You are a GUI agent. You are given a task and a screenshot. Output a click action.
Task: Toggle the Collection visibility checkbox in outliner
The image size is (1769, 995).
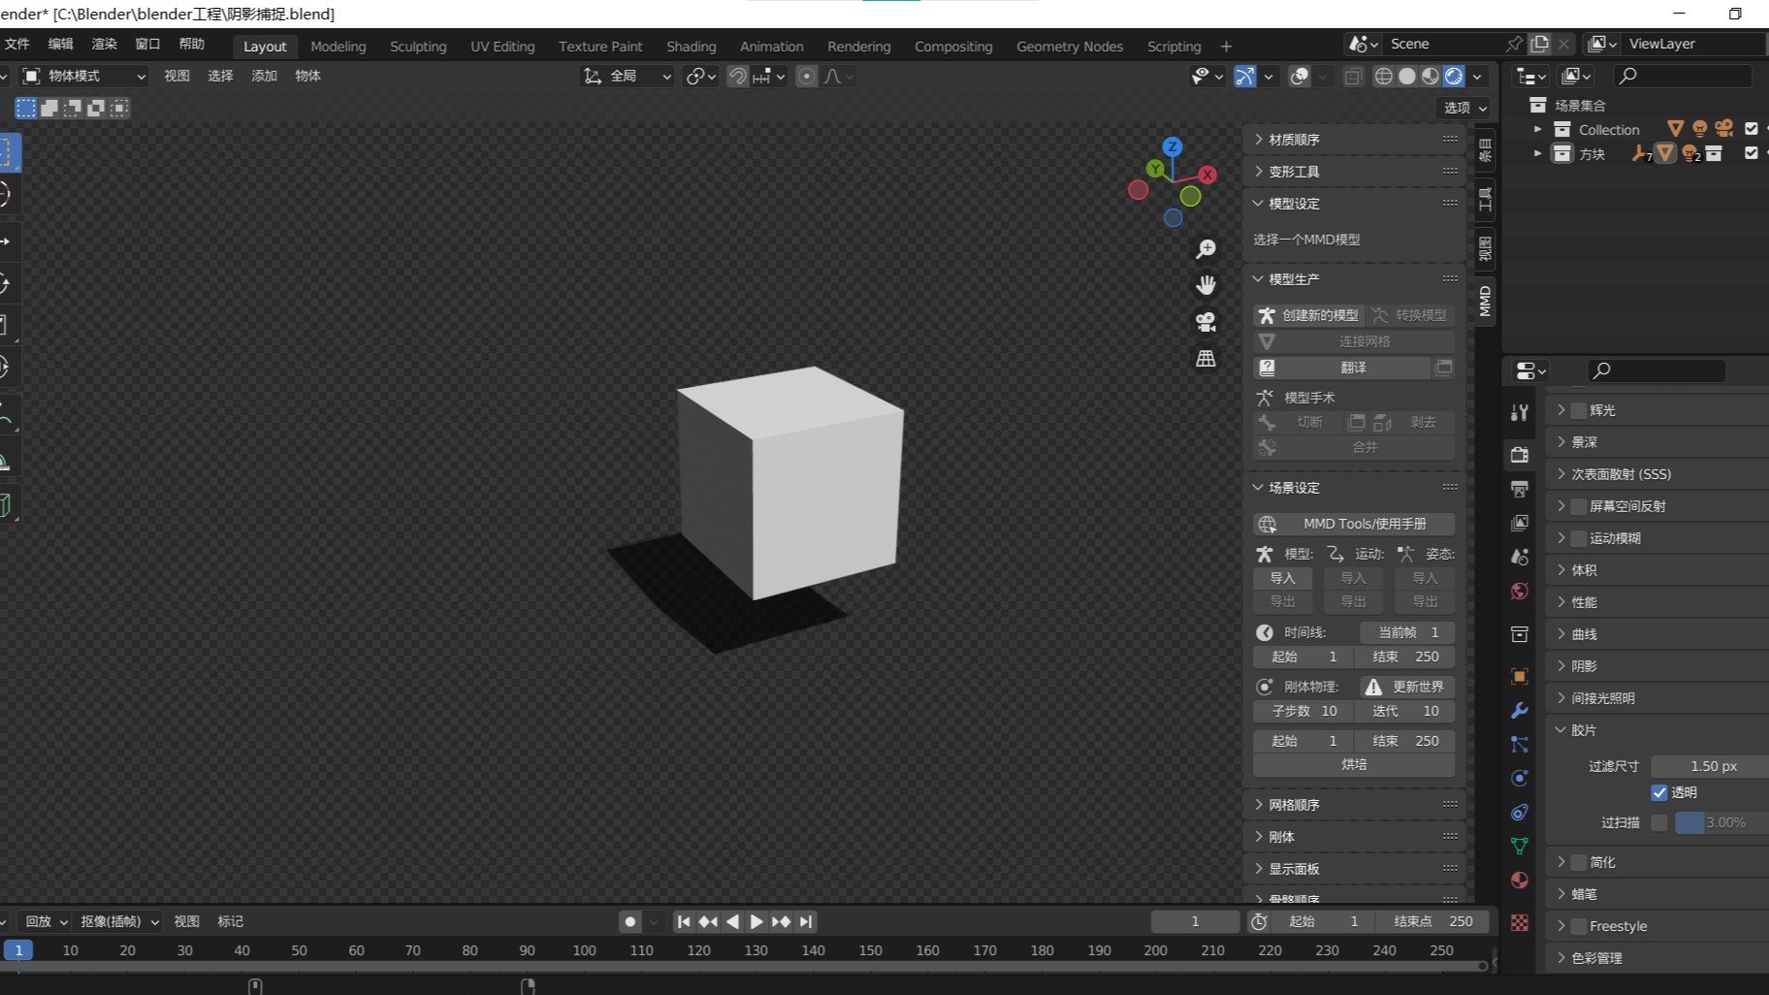[x=1751, y=129]
